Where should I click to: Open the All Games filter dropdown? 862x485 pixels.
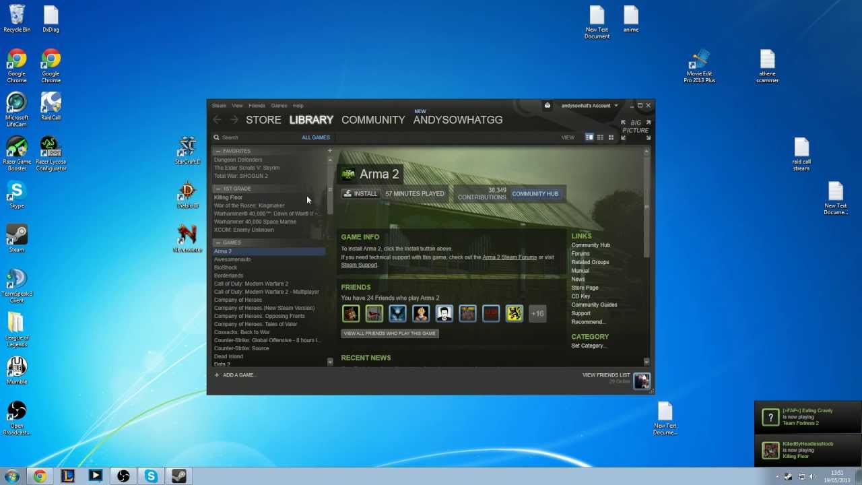click(x=315, y=137)
